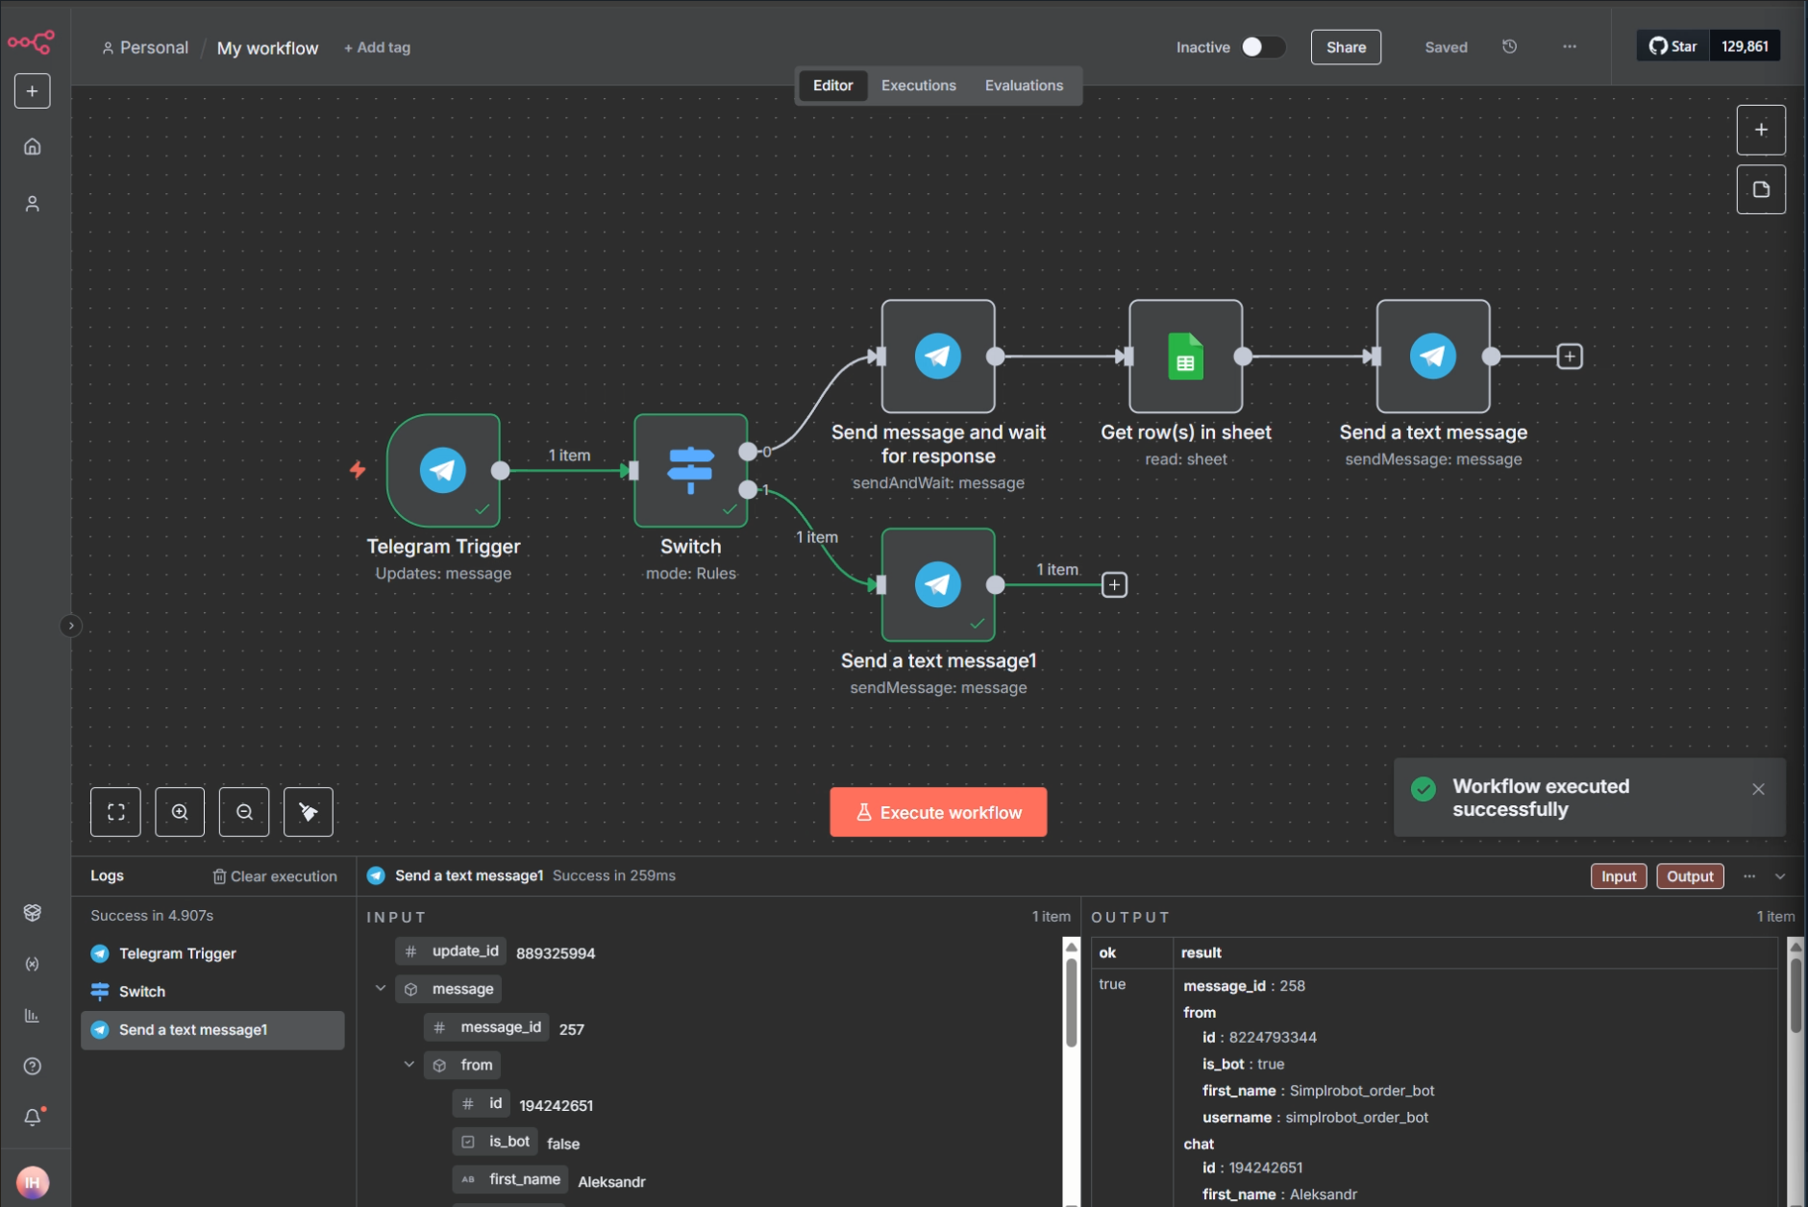Collapse the from object in input
The image size is (1808, 1207).
click(x=409, y=1065)
